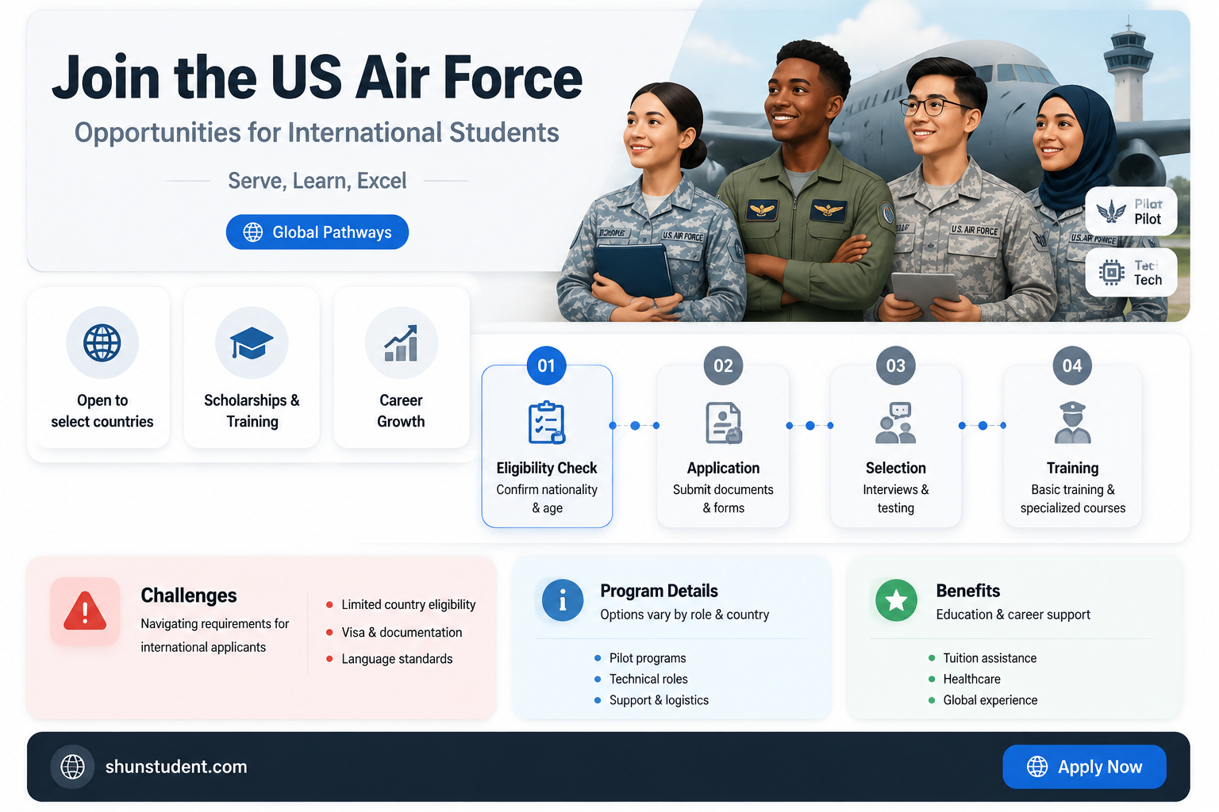Click the Selection step heading
This screenshot has height=812, width=1219.
[x=896, y=468]
